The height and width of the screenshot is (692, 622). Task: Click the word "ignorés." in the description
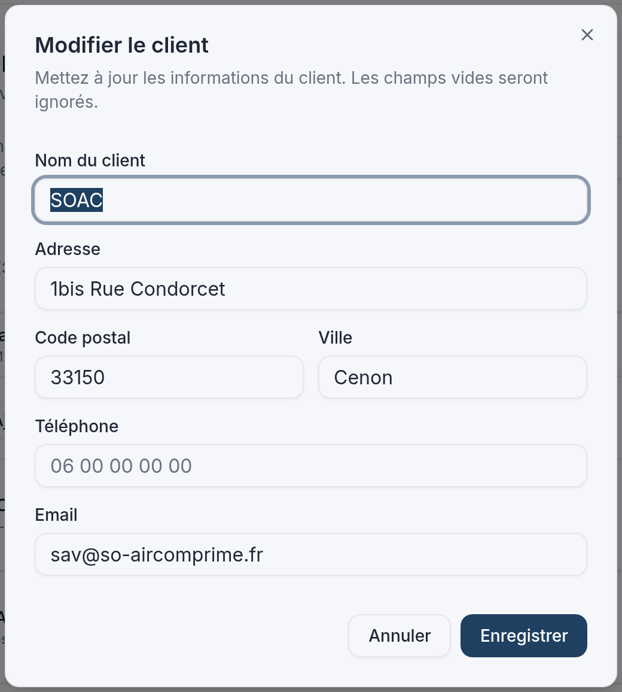66,102
